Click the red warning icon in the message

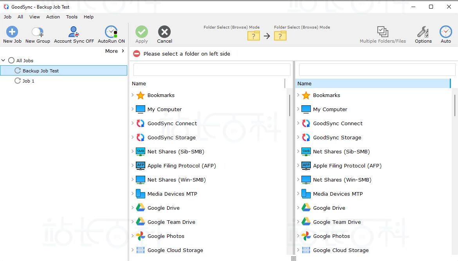(x=136, y=54)
